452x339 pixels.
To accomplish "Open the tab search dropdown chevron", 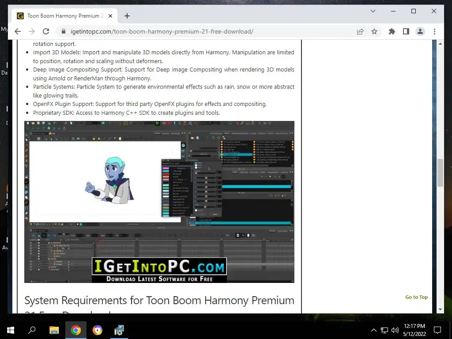I will [373, 11].
